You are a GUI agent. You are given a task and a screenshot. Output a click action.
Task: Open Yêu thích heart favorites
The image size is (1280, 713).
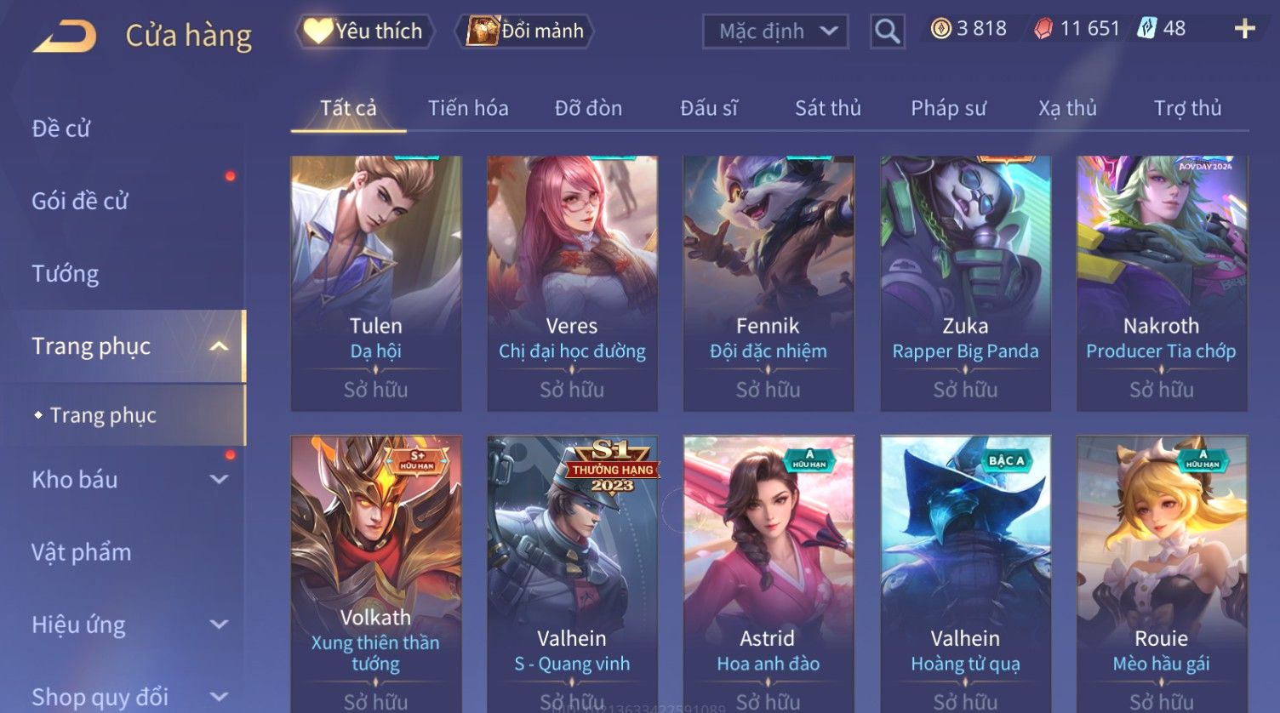point(364,31)
